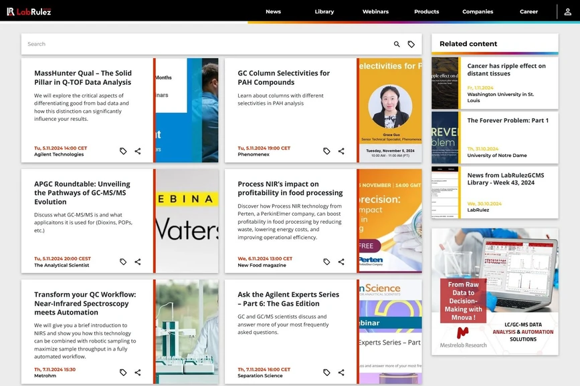The height and width of the screenshot is (386, 580).
Task: Open News from LabRulezGCMS Library Week 43
Action: coord(505,179)
